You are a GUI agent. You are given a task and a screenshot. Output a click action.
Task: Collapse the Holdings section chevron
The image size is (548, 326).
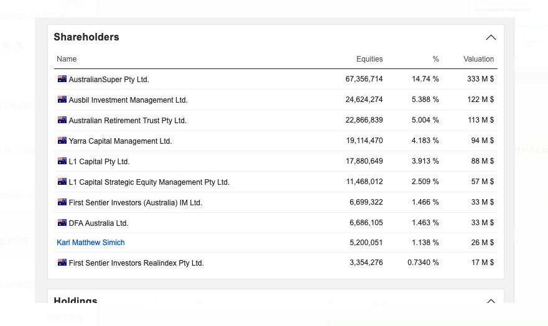pyautogui.click(x=491, y=301)
